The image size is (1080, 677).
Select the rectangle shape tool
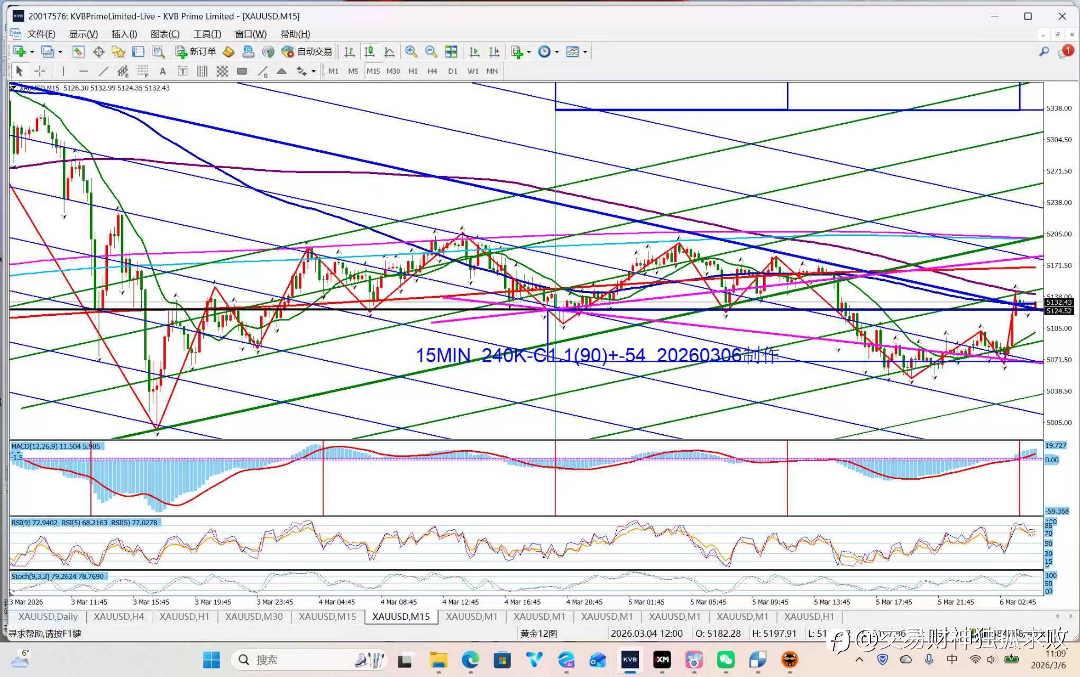(x=242, y=71)
